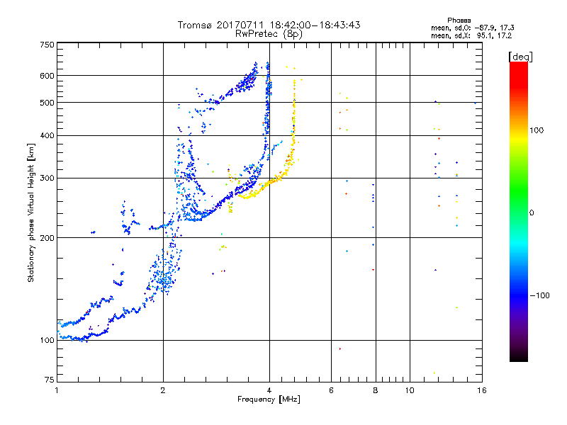Screen dimensions: 567x425
Task: Click the colorbar '0' tick label
Action: point(532,213)
